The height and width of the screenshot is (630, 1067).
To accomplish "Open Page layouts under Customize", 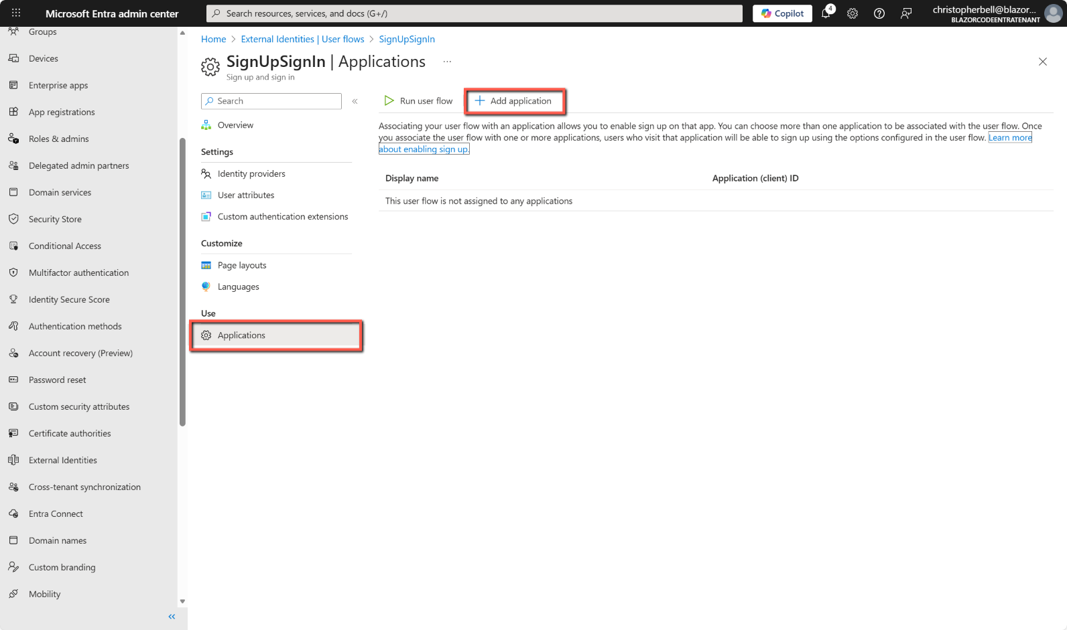I will [242, 266].
